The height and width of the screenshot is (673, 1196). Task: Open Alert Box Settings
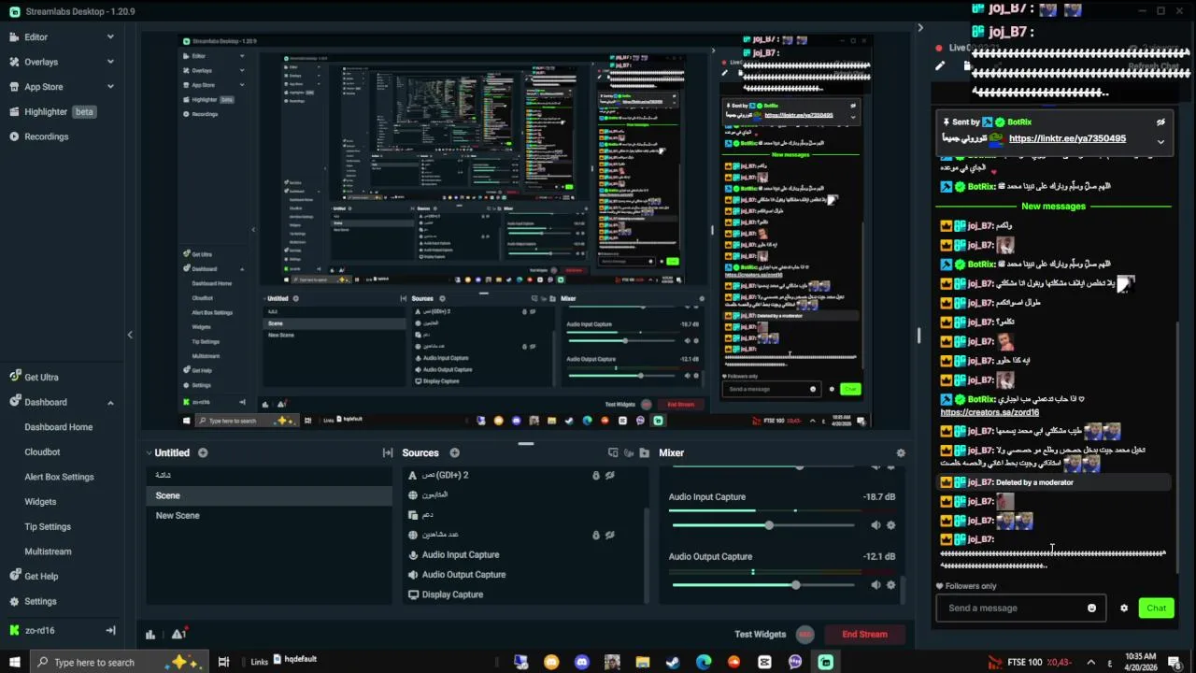59,477
